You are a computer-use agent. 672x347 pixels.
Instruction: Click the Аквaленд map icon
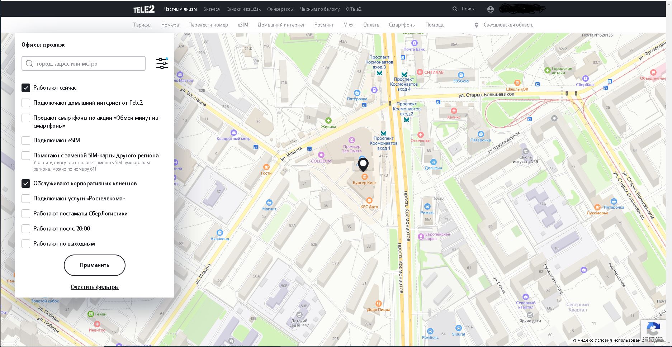220,232
